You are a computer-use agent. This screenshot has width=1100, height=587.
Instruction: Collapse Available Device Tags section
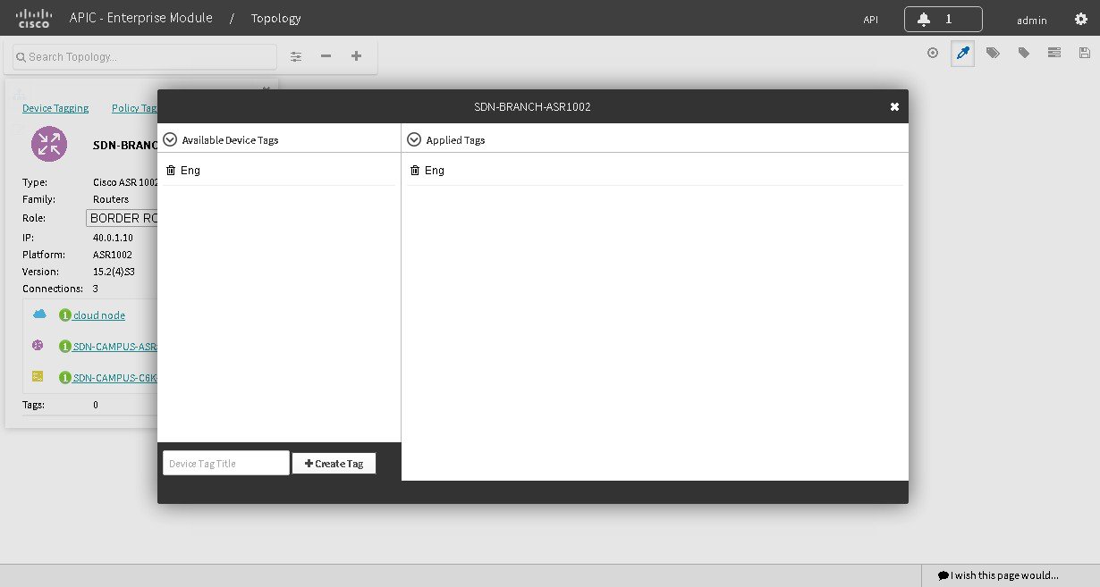click(170, 139)
